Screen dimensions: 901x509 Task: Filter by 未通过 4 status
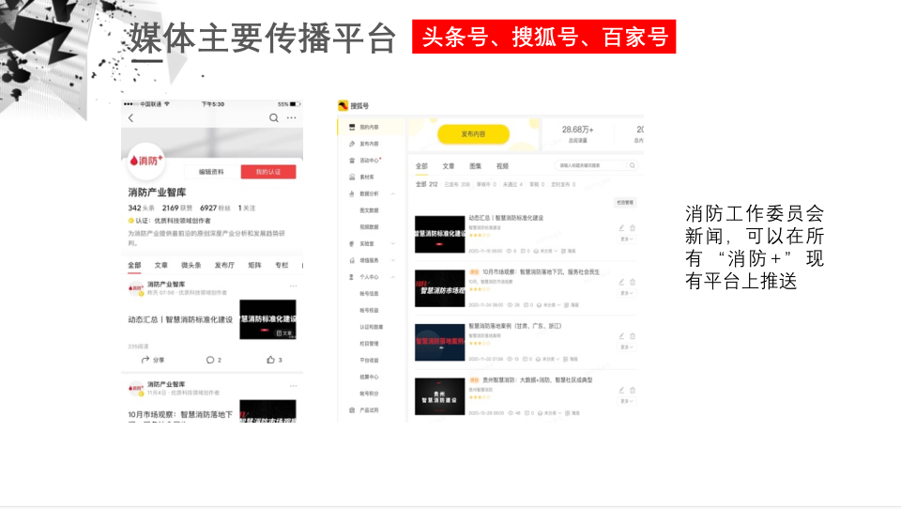(512, 185)
